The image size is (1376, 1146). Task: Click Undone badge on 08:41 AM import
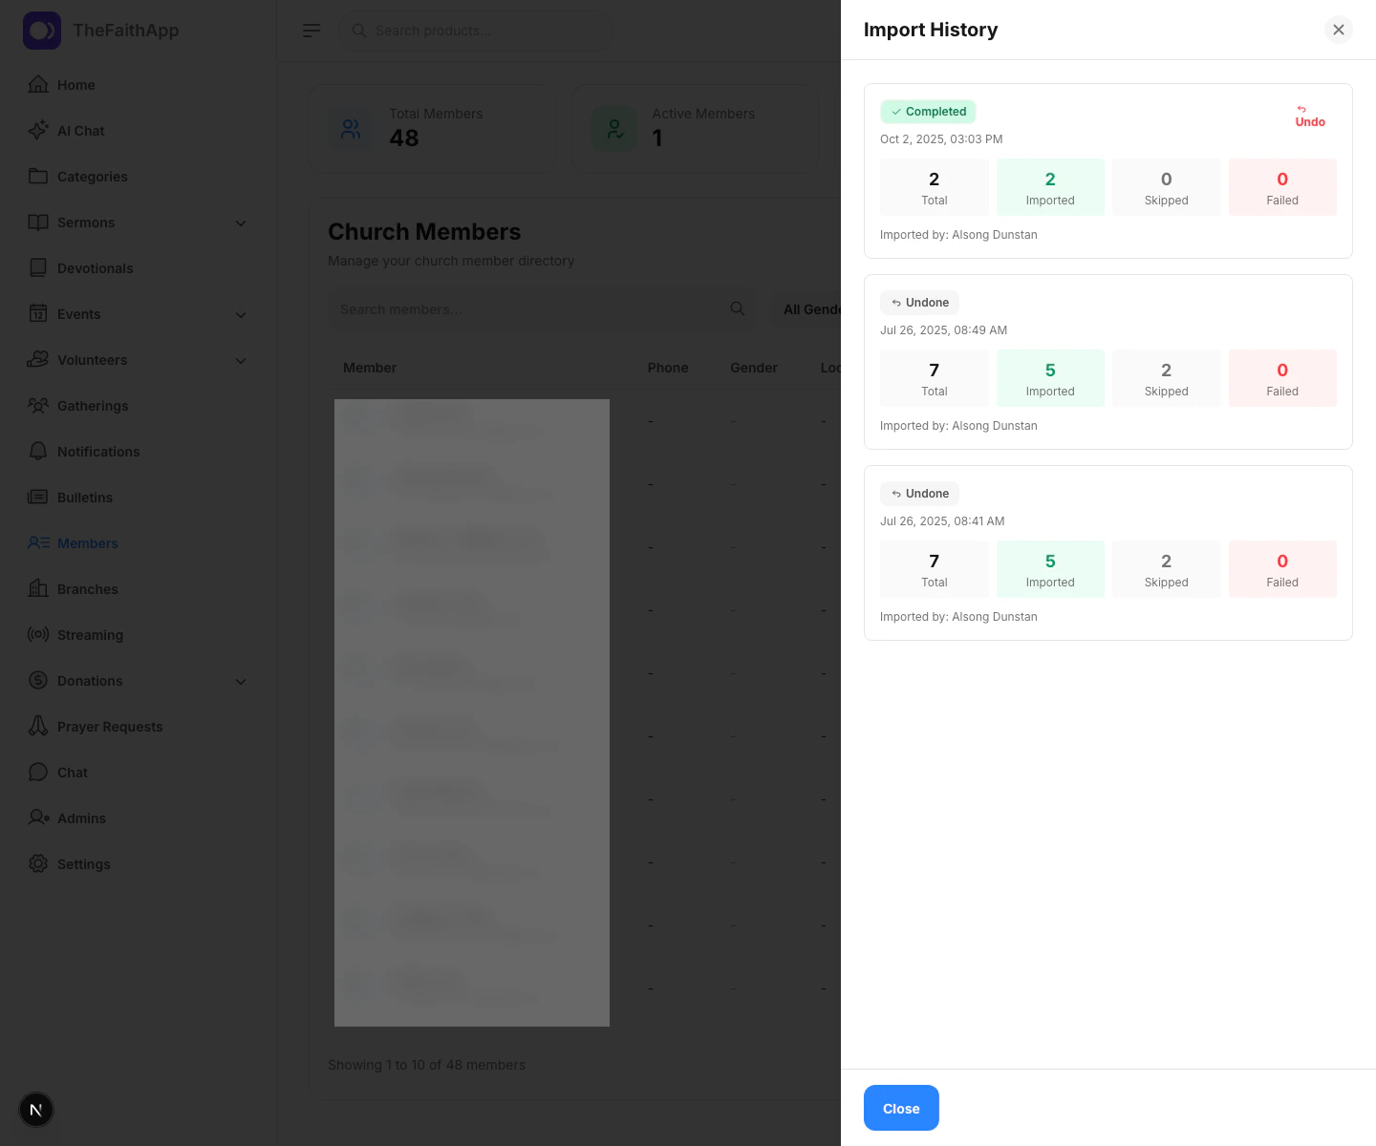pos(919,494)
